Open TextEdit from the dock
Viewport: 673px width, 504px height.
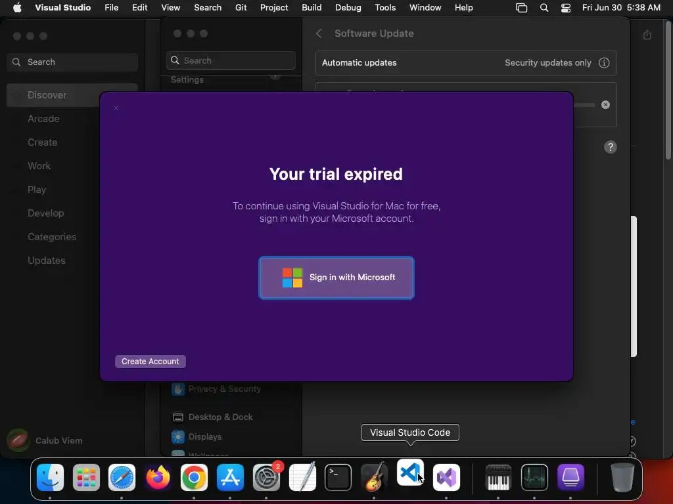pyautogui.click(x=302, y=478)
